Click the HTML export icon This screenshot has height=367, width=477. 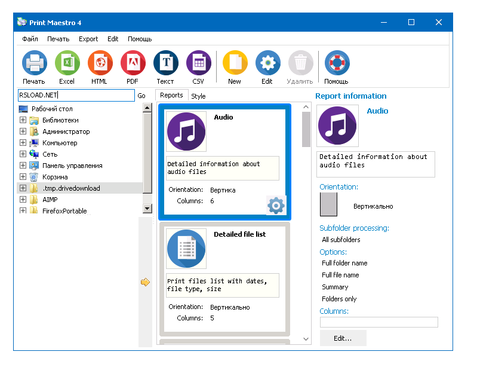pyautogui.click(x=100, y=63)
